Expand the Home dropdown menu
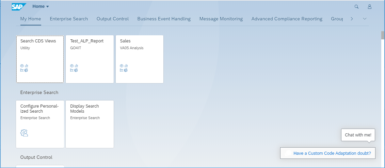This screenshot has width=385, height=168. coord(41,6)
